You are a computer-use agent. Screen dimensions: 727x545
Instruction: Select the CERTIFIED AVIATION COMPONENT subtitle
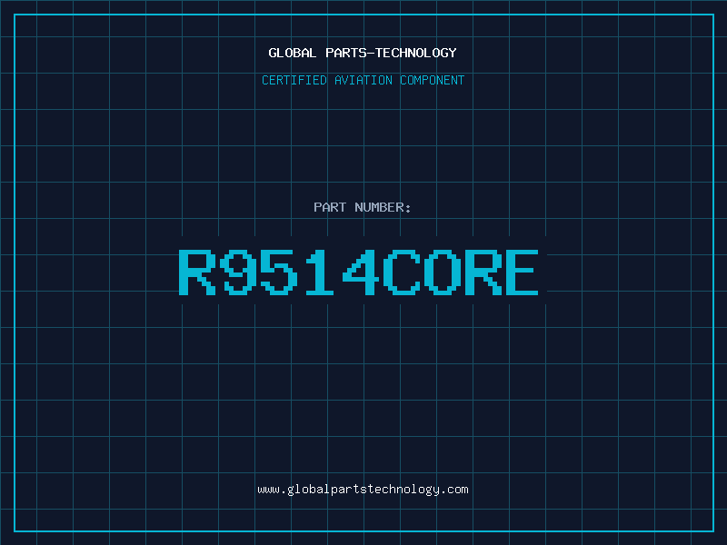[363, 80]
